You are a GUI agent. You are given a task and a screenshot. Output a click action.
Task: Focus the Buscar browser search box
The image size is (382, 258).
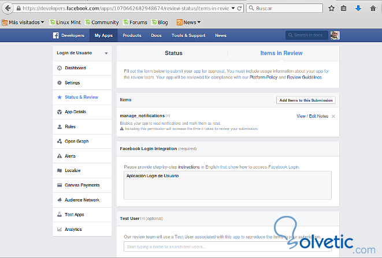(284, 8)
